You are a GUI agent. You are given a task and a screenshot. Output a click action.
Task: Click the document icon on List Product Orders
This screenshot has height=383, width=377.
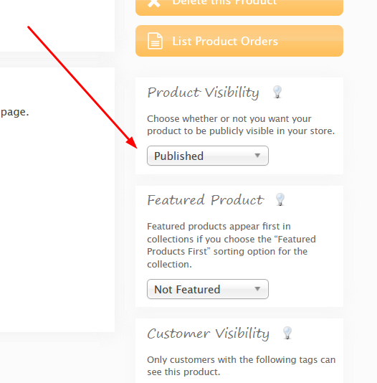[x=155, y=41]
